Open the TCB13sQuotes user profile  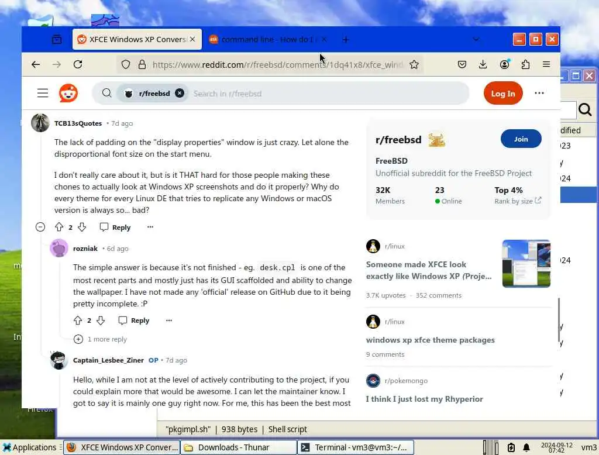(78, 123)
